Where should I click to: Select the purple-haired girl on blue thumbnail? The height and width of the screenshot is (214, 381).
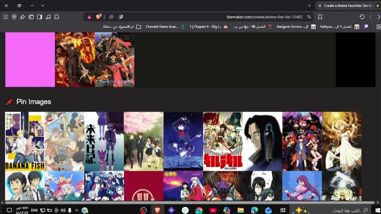(x=302, y=186)
